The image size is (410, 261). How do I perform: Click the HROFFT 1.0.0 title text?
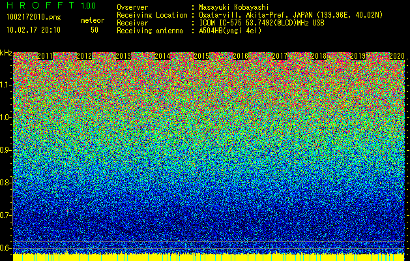pos(51,5)
